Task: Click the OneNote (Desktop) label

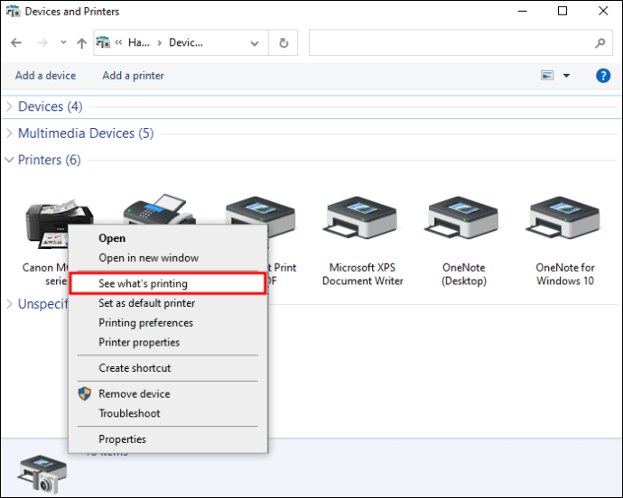Action: tap(464, 274)
